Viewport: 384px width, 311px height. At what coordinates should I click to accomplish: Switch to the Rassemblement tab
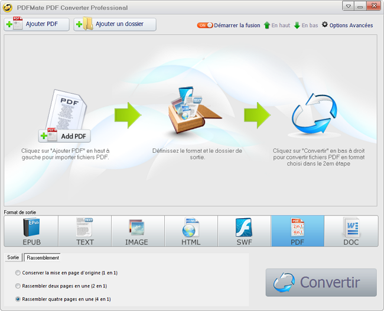coord(43,258)
